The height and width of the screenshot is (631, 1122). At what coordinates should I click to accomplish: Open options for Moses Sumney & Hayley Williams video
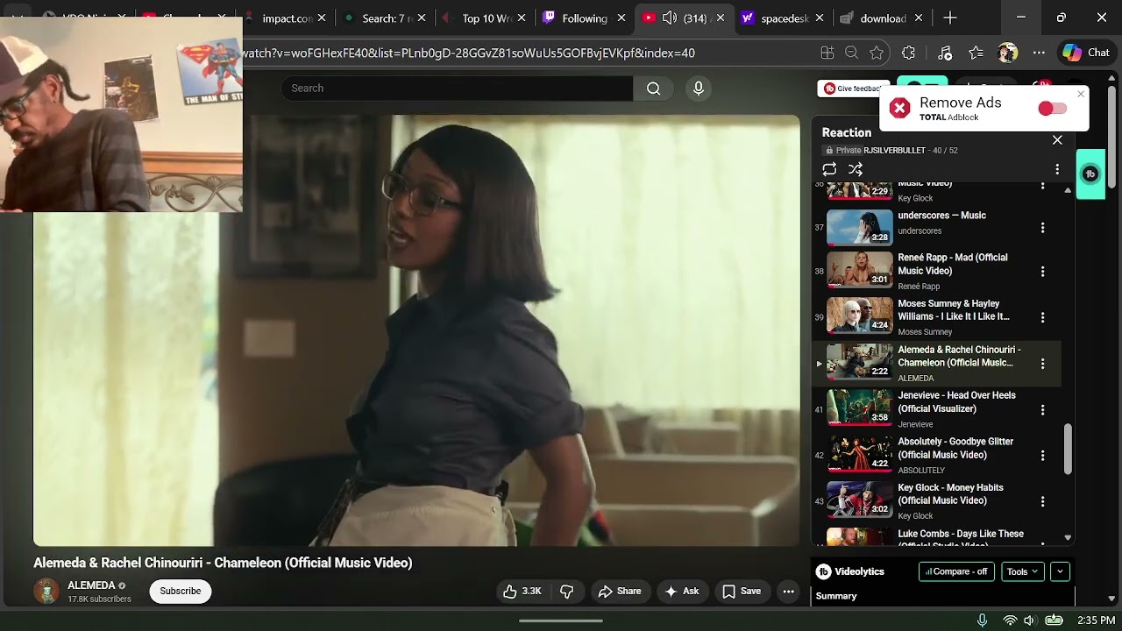pyautogui.click(x=1042, y=317)
